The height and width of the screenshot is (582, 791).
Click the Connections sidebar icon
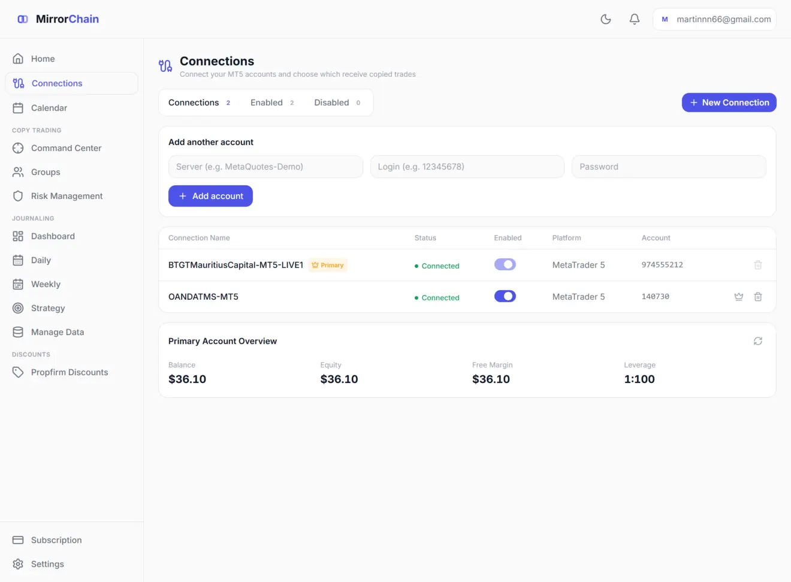[19, 83]
